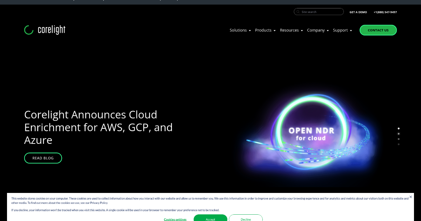The image size is (421, 221).
Task: Dismiss cookie banner using the X icon
Action: 410,197
